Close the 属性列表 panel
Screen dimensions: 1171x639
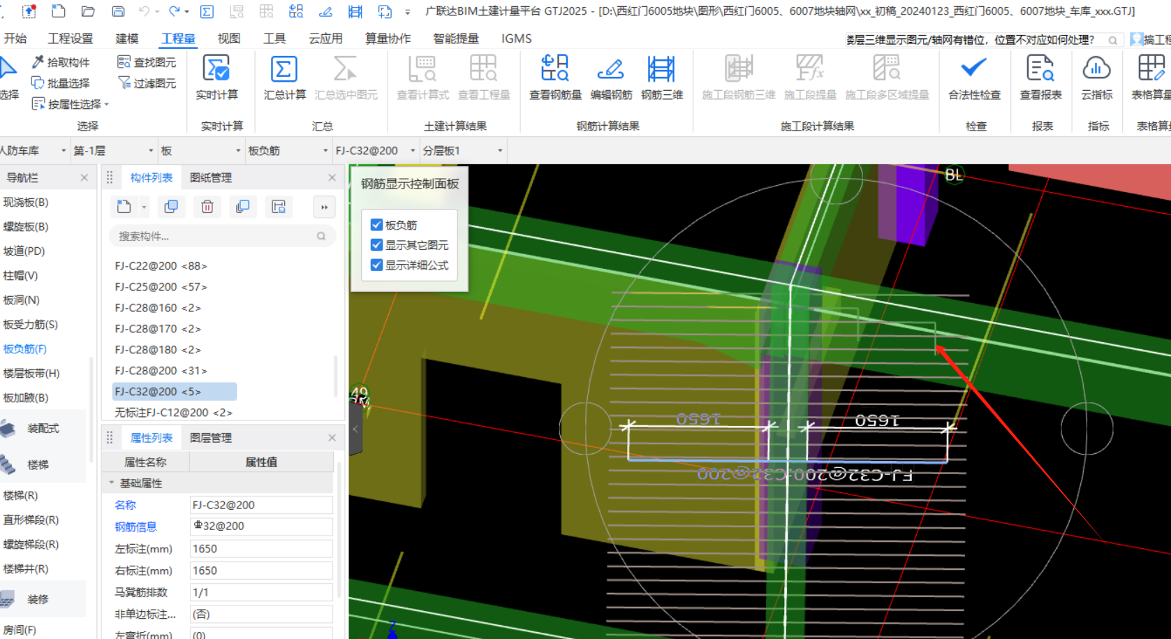332,438
